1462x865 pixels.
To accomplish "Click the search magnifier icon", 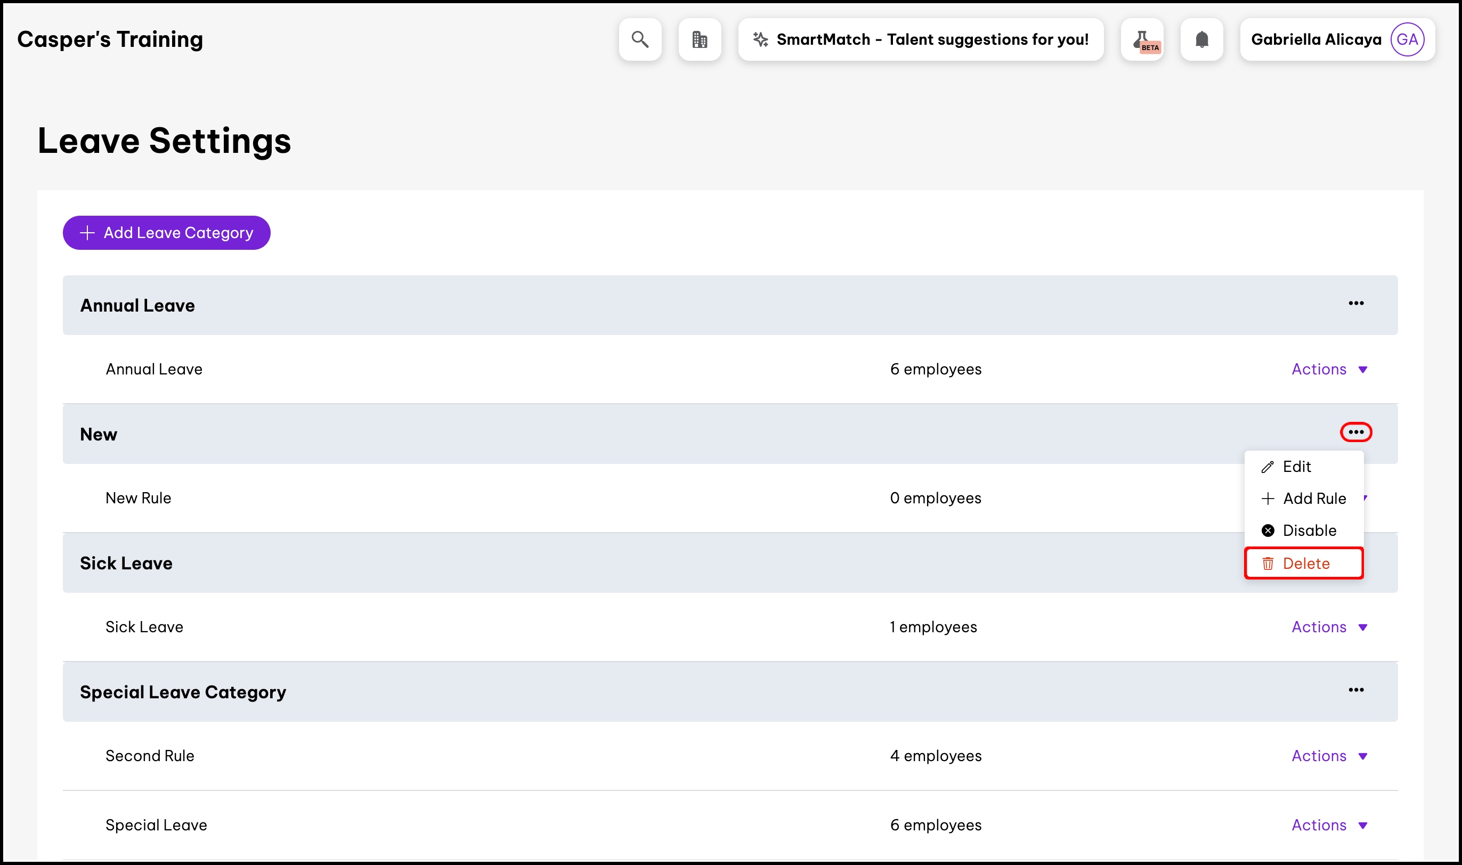I will click(639, 39).
